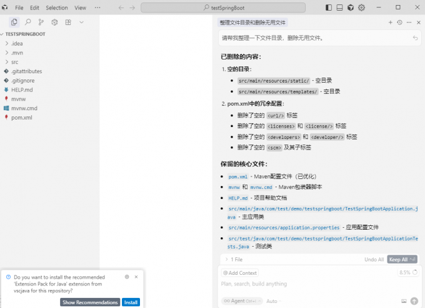Click the send arrow button in chat

(415, 301)
